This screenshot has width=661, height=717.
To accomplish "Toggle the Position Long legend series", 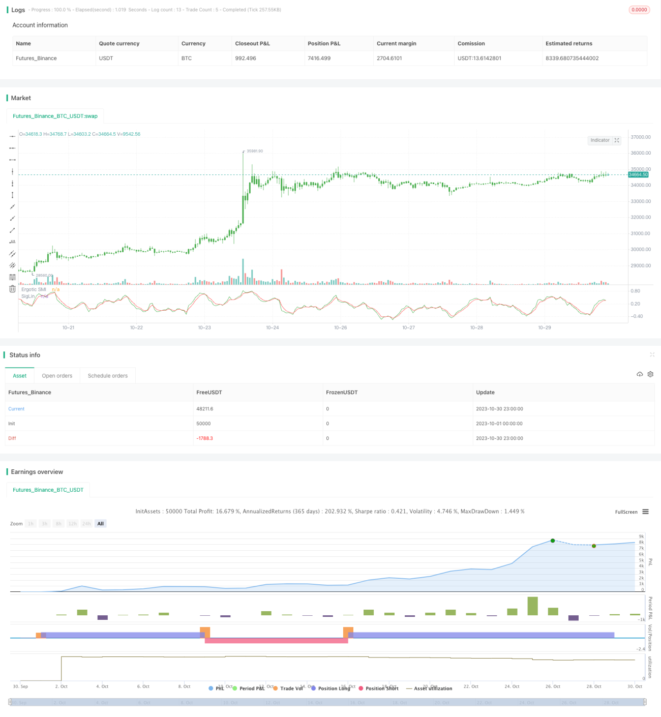I will [x=330, y=688].
